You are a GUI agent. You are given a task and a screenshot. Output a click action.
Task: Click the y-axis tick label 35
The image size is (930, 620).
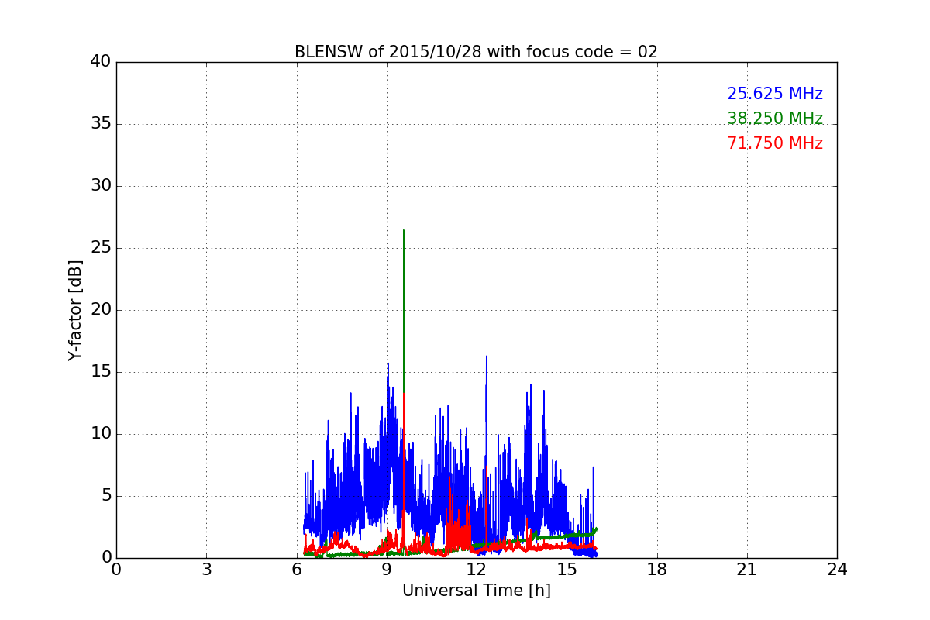(x=101, y=124)
